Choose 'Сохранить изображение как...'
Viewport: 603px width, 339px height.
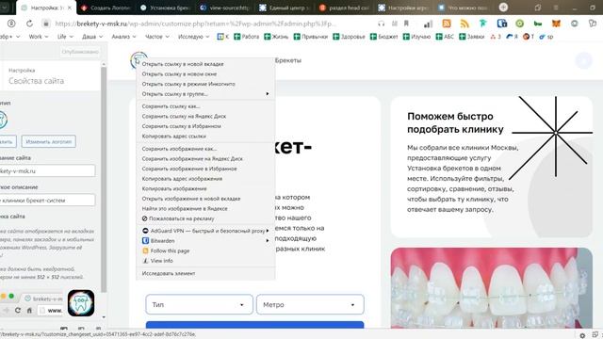(x=205, y=149)
